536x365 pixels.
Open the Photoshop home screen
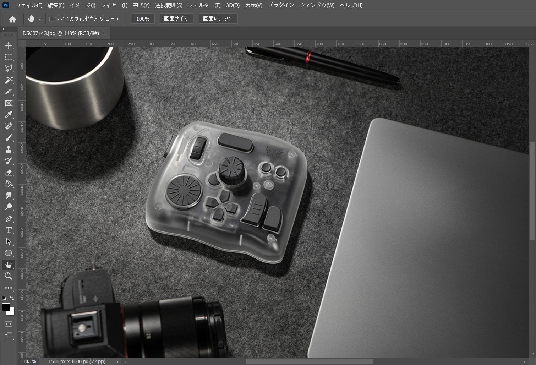click(x=12, y=18)
